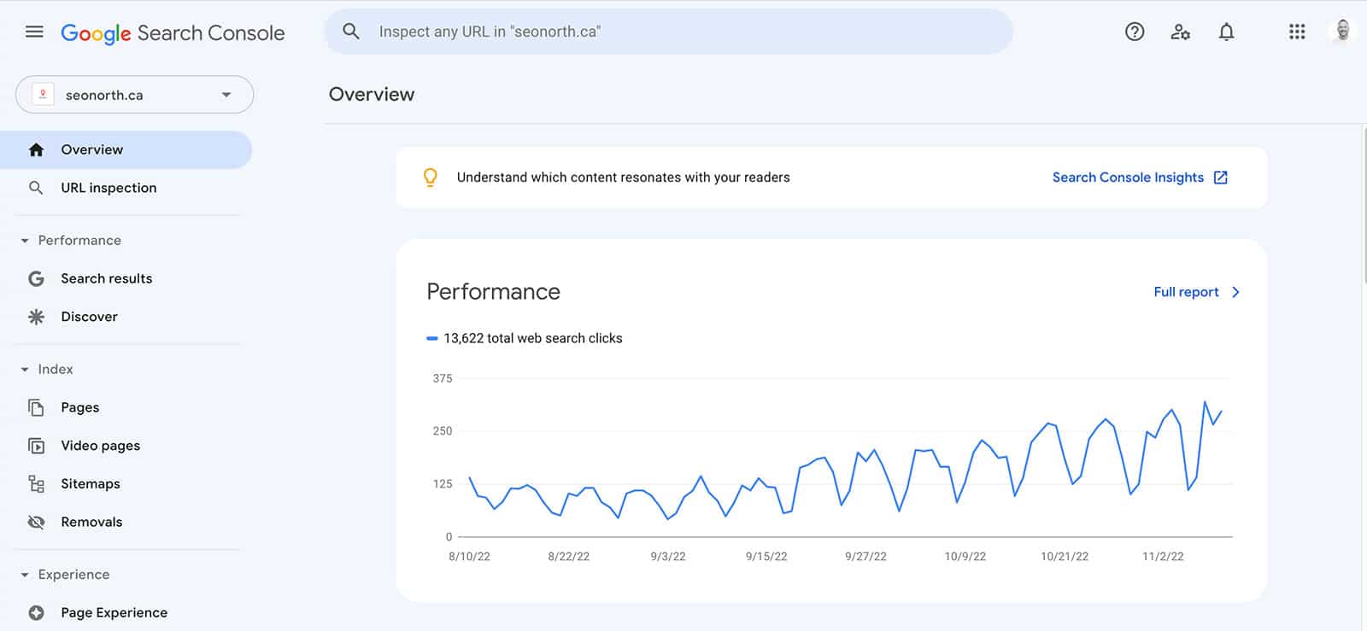Click the seonorth.ca property favicon
The height and width of the screenshot is (631, 1367).
43,95
